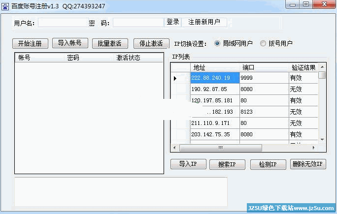Screen dimensions: 337x214
Task: Click IP list vertical scrollbar thumb
Action: (322, 75)
